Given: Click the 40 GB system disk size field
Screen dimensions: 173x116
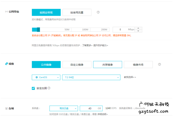Looking at the screenshot, I should 91,108.
